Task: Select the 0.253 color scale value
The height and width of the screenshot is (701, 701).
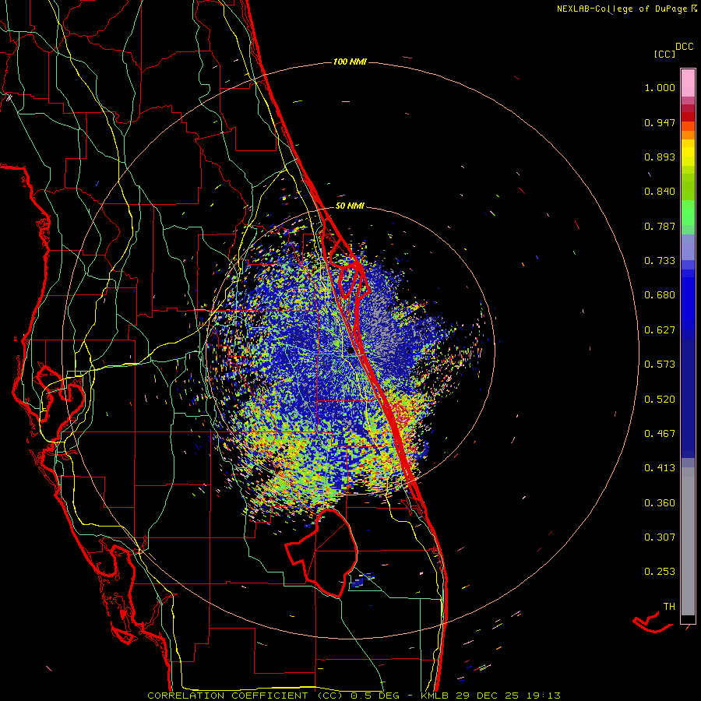Action: pyautogui.click(x=660, y=572)
